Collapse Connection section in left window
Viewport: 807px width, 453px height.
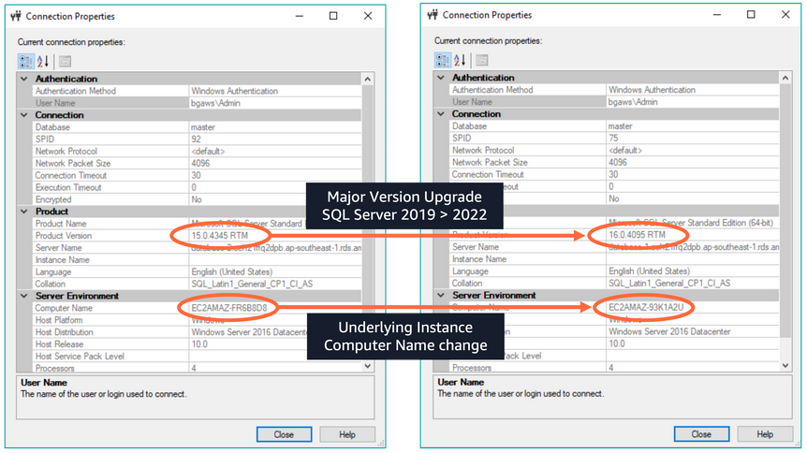point(24,115)
